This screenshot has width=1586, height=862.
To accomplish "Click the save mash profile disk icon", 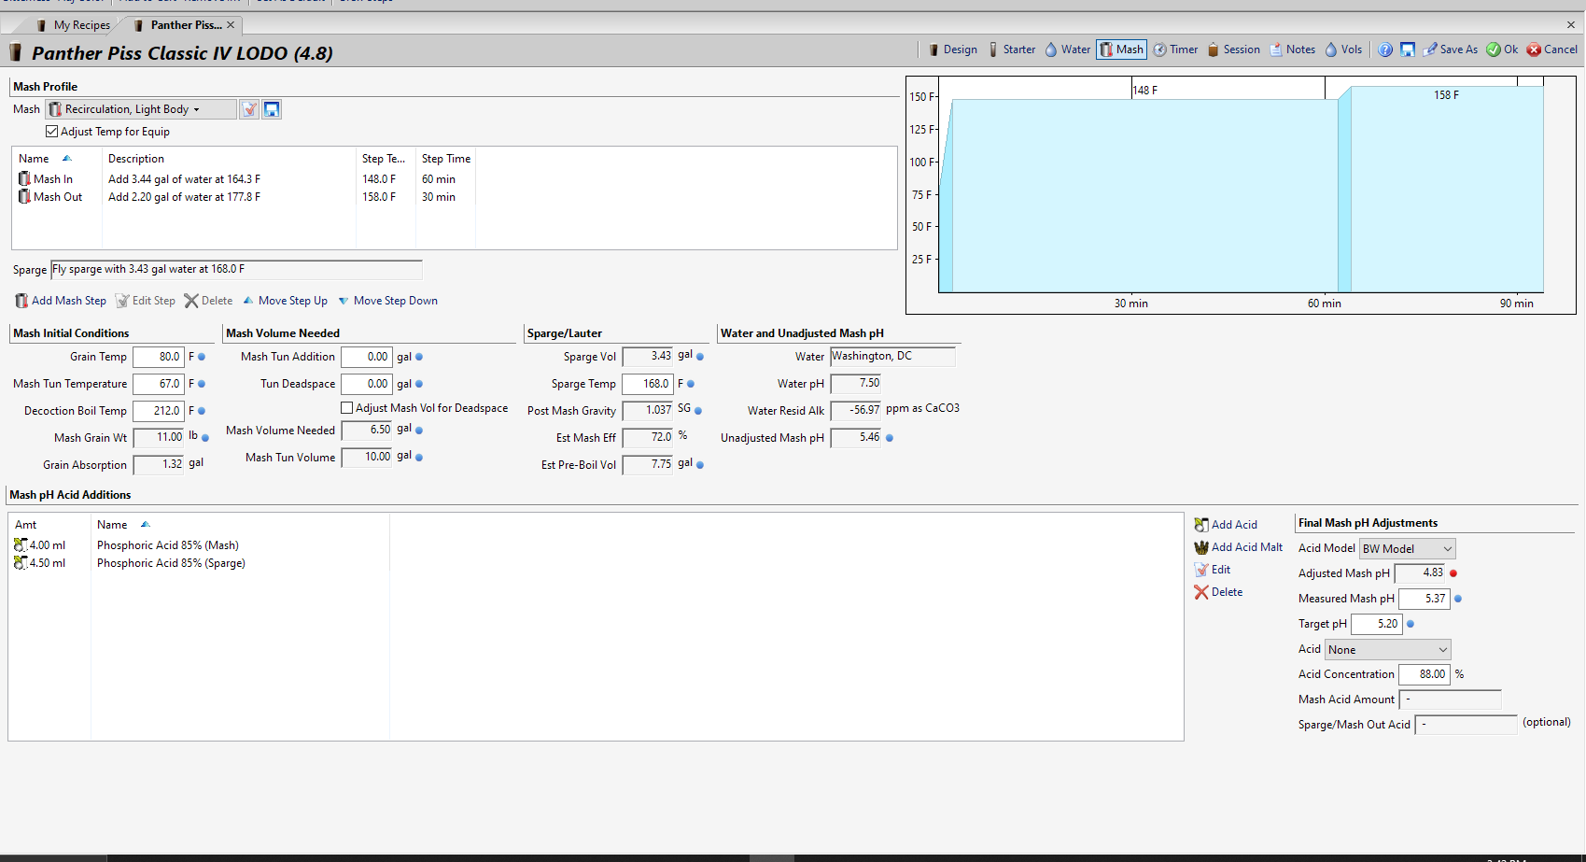I will 272,109.
